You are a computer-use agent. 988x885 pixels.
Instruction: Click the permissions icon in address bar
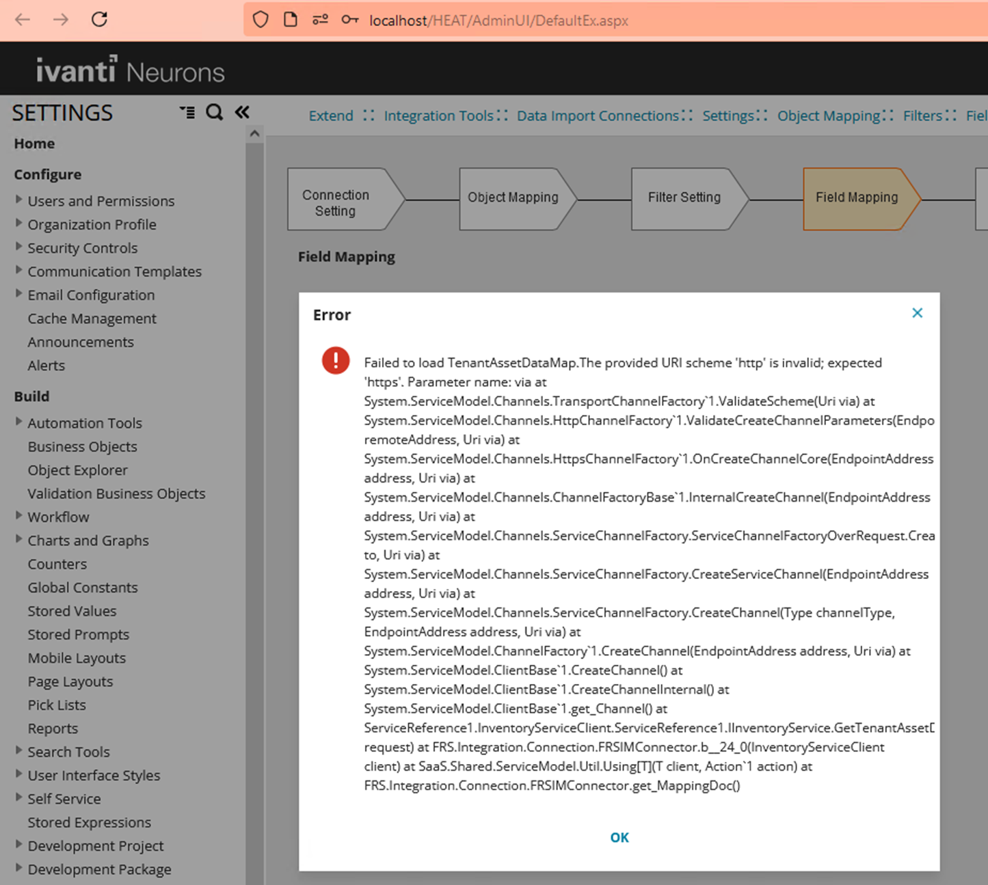pyautogui.click(x=320, y=20)
